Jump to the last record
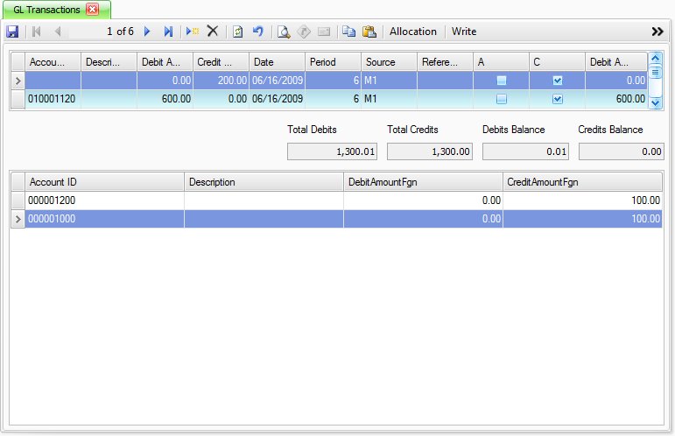Viewport: 675px width, 436px height. [x=168, y=32]
